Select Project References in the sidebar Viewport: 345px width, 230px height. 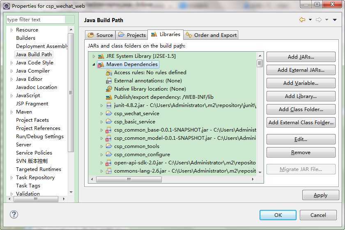pos(38,128)
